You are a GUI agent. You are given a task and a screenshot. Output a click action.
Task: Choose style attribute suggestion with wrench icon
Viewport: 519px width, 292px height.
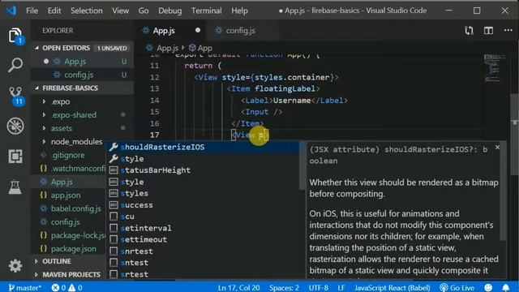click(203, 159)
